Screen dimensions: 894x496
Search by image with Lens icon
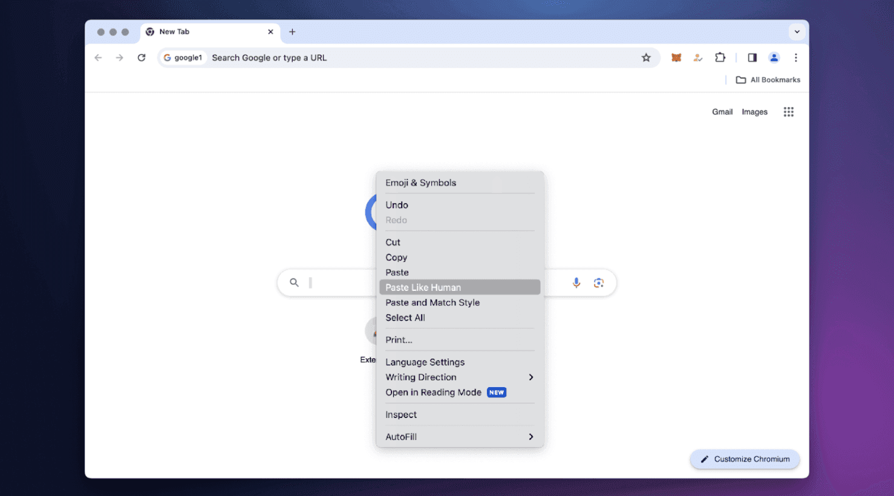[x=598, y=282]
